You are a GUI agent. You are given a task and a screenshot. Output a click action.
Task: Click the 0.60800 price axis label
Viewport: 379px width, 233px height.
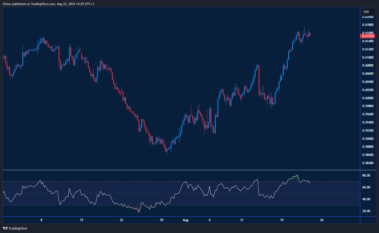(x=368, y=65)
